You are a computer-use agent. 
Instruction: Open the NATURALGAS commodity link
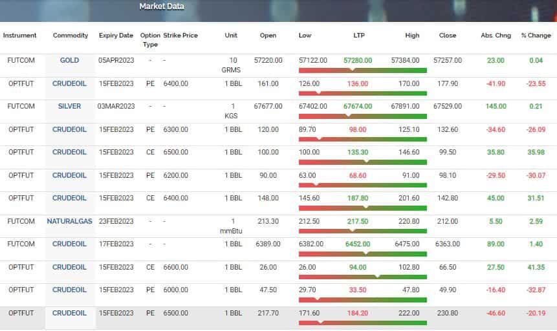(69, 221)
